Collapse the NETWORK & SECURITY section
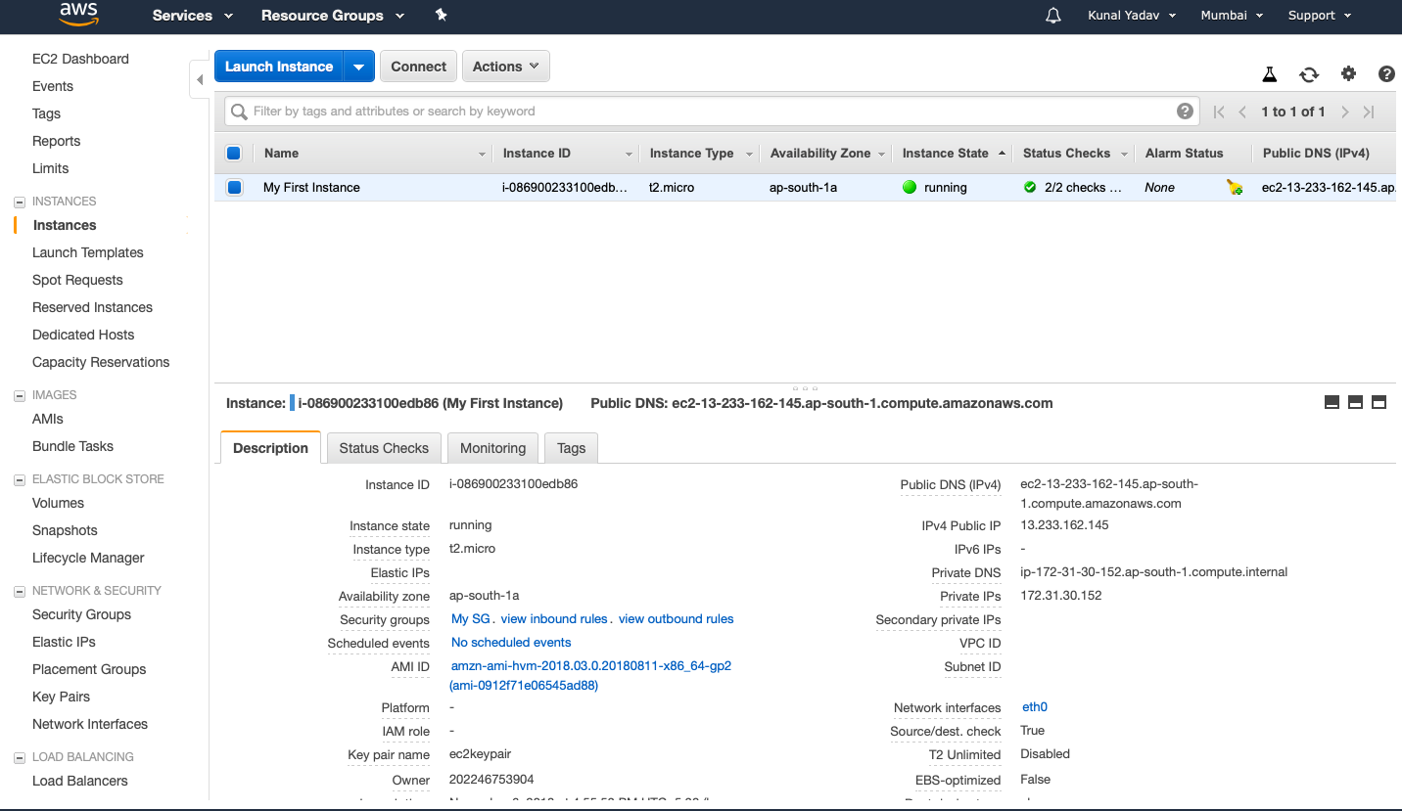 [x=20, y=591]
